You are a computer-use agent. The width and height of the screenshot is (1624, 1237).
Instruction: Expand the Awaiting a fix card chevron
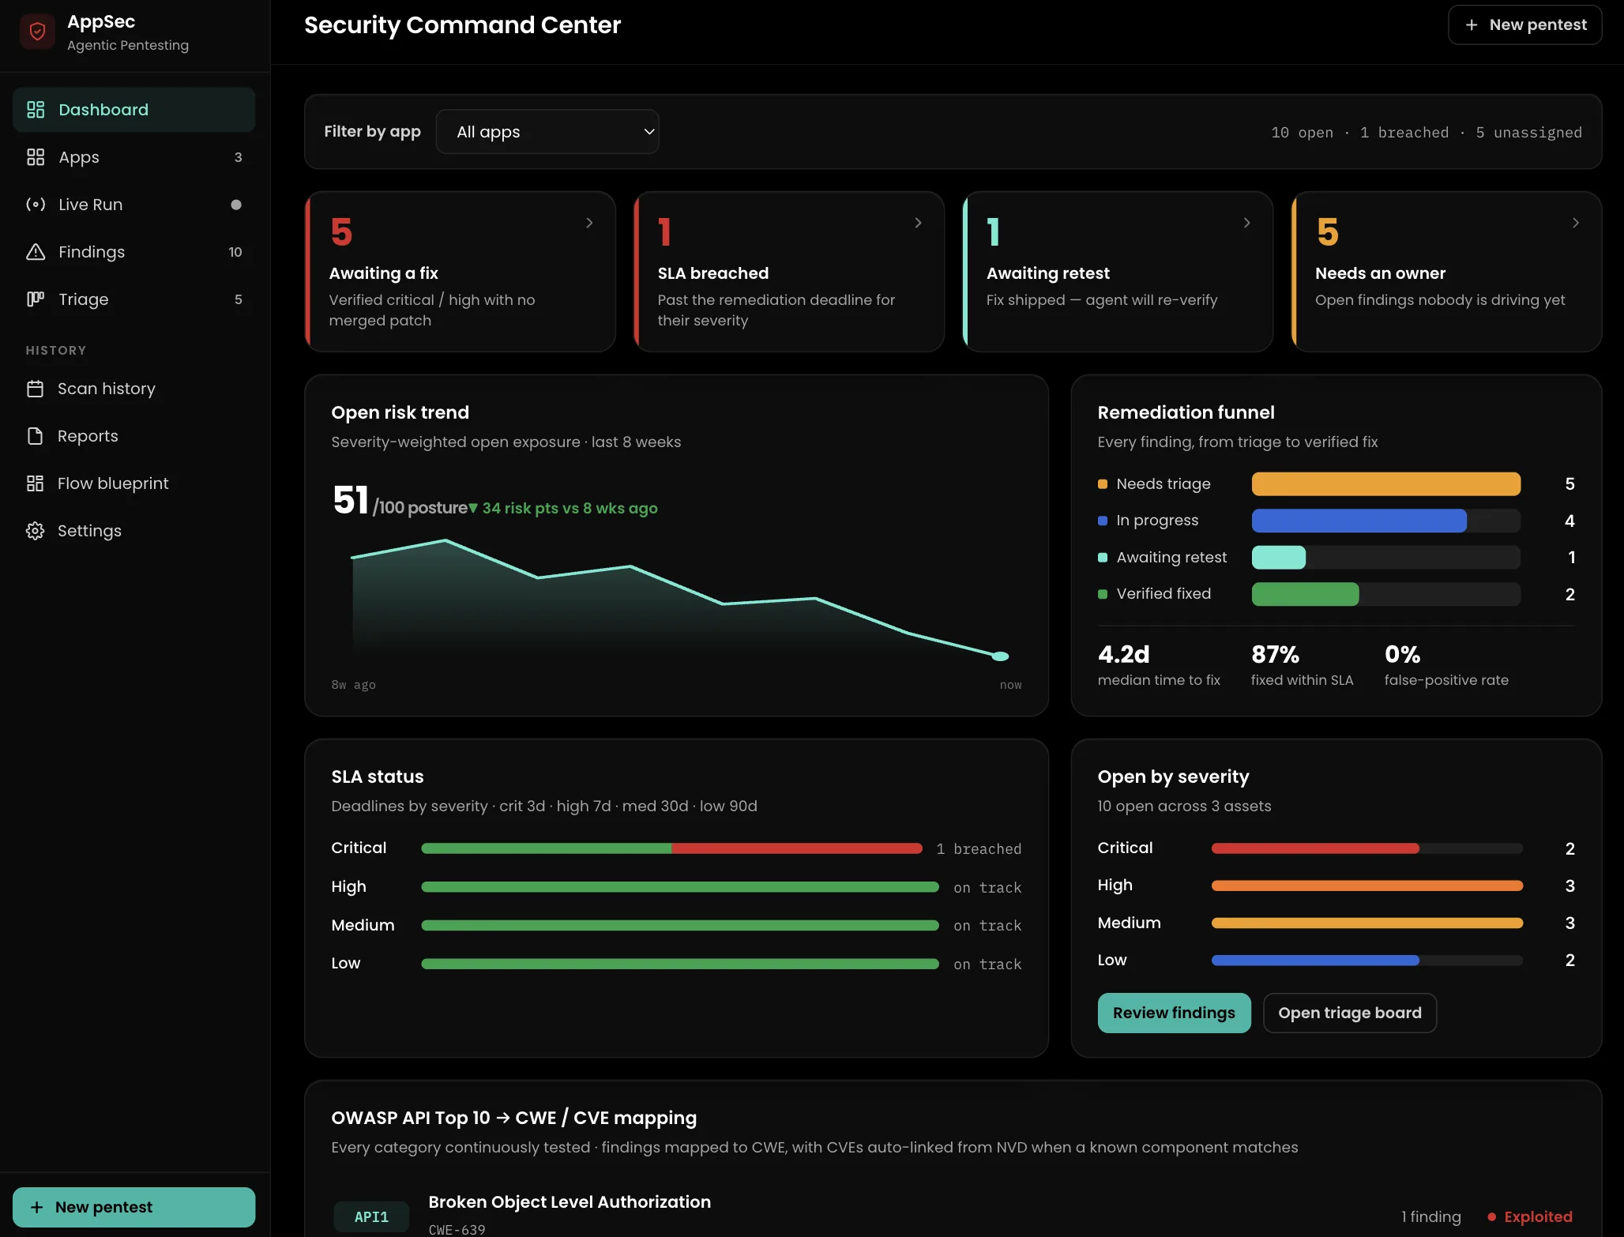coord(589,223)
